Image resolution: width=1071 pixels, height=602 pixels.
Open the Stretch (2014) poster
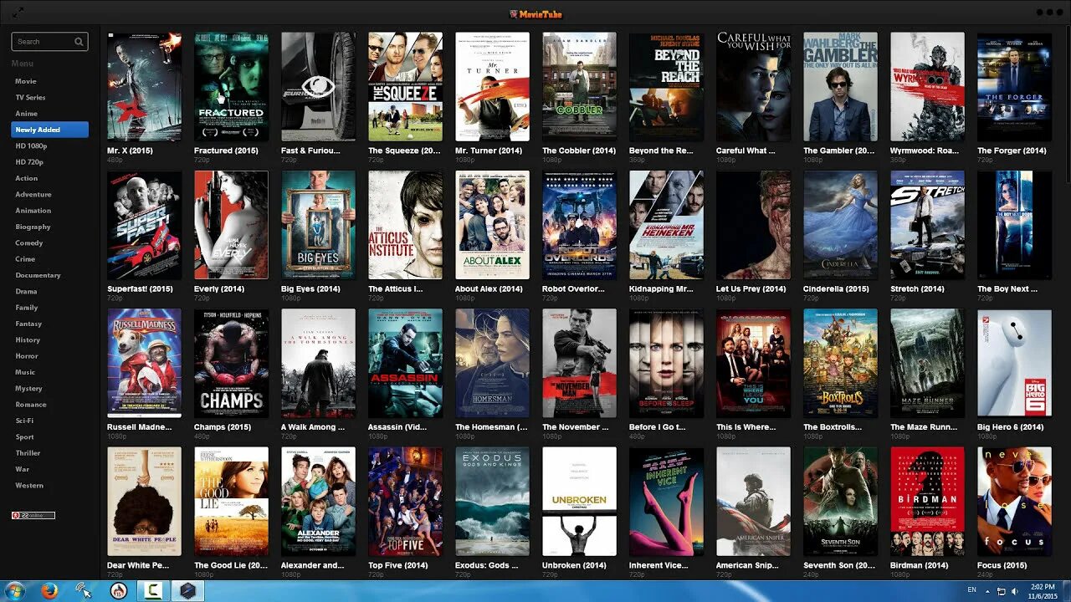pyautogui.click(x=927, y=225)
